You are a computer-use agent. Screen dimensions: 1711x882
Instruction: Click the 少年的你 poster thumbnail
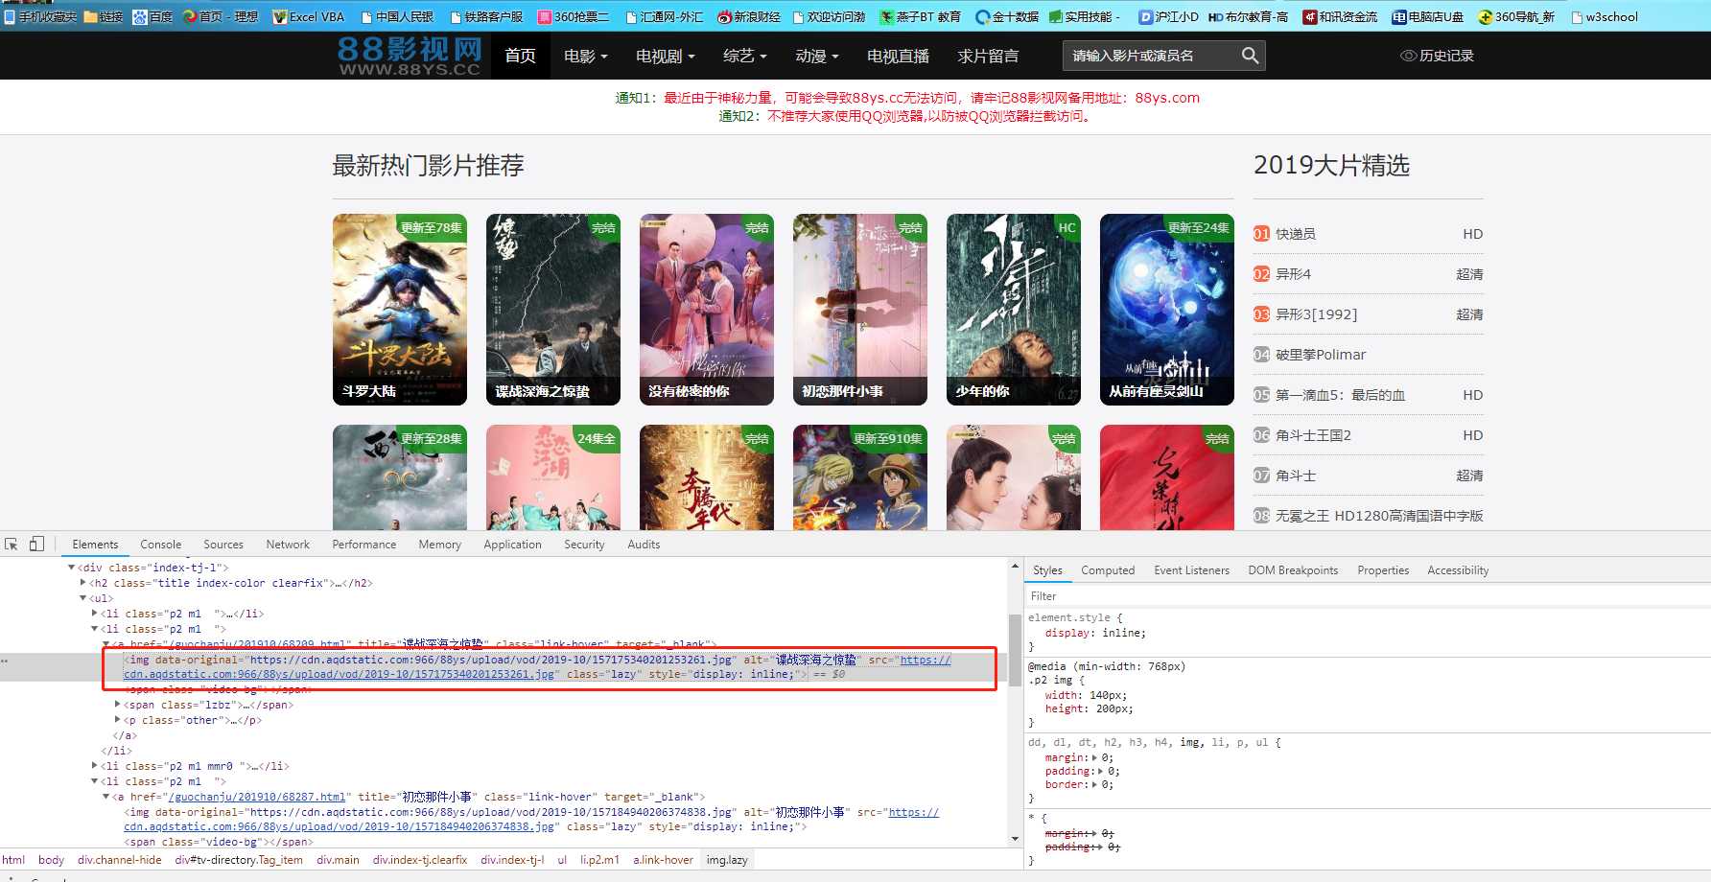(x=1014, y=310)
